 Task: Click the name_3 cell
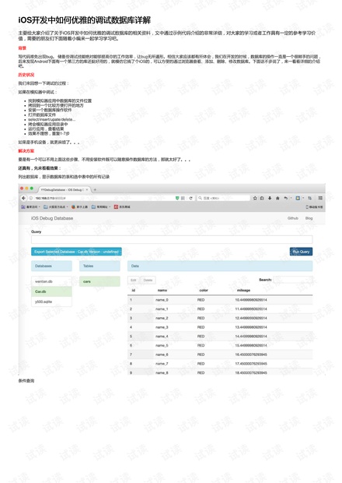[x=162, y=327]
